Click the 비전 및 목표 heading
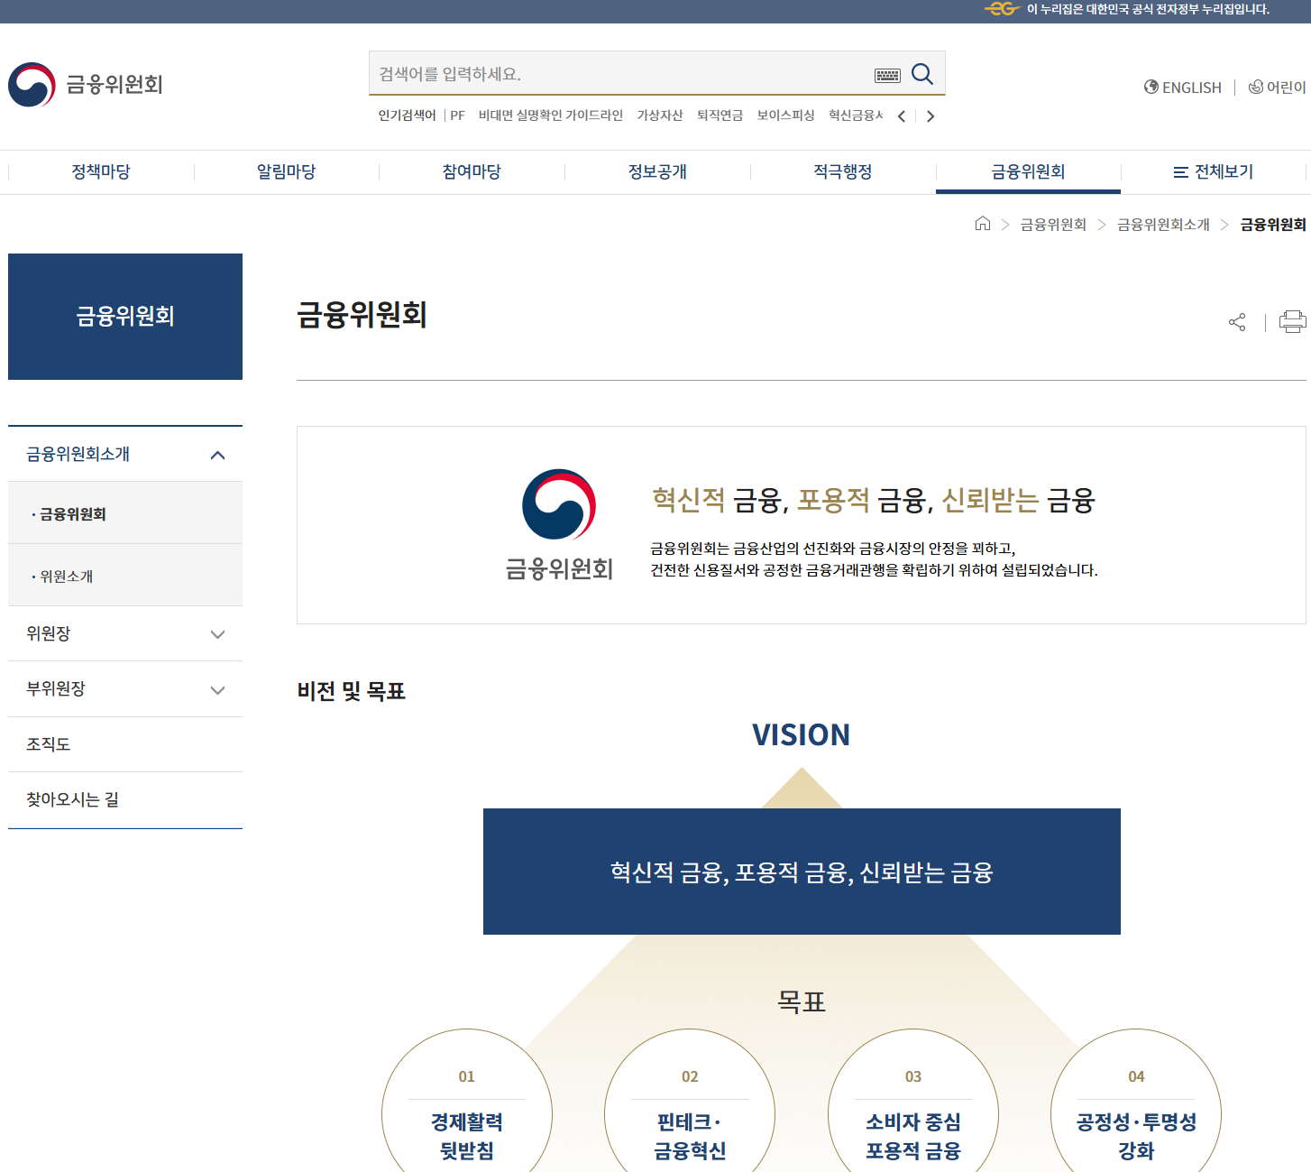This screenshot has width=1311, height=1172. pyautogui.click(x=352, y=691)
